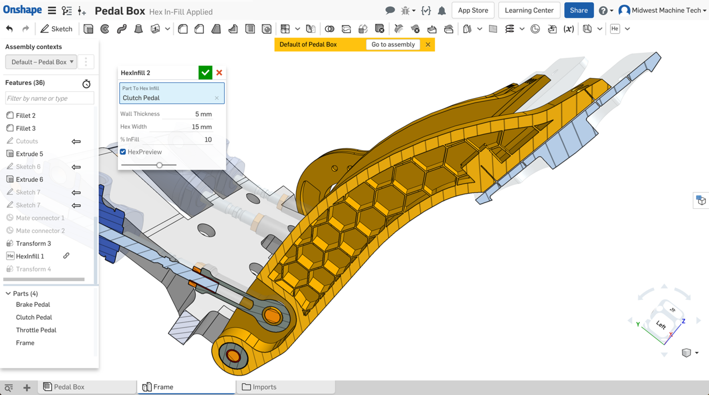Uncheck the HexPreview checkbox
The width and height of the screenshot is (709, 395).
pyautogui.click(x=123, y=152)
